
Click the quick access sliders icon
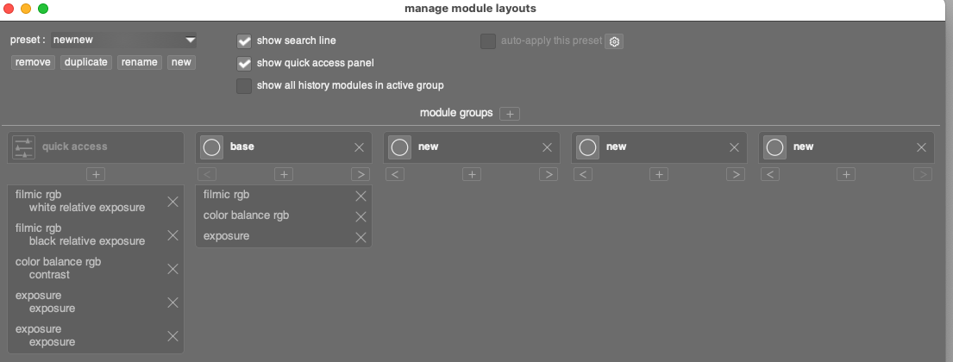(x=24, y=147)
